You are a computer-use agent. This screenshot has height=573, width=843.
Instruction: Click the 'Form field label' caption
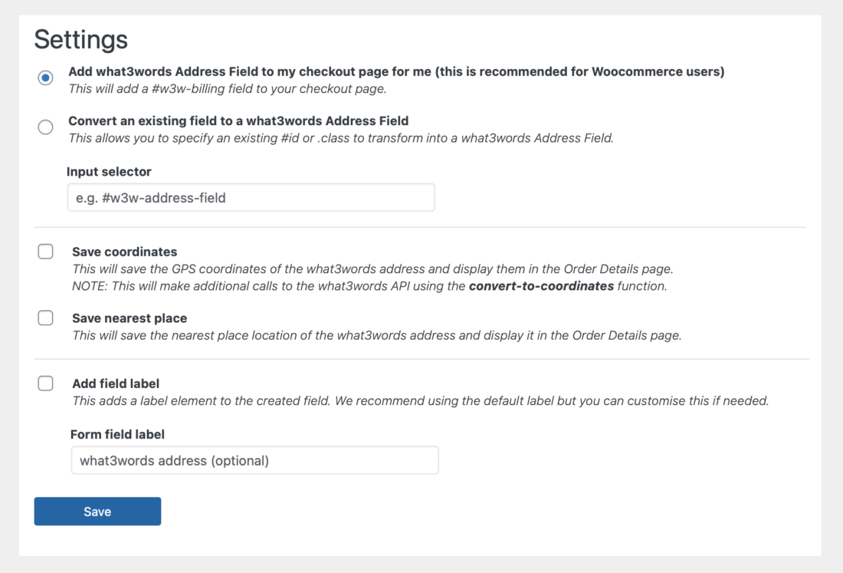click(x=117, y=434)
